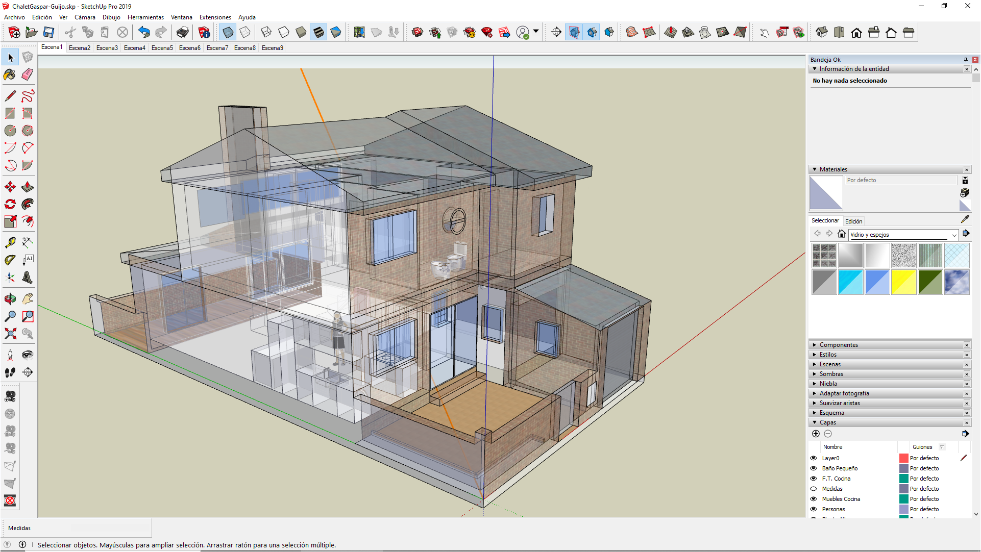This screenshot has height=552, width=981.
Task: Create new material button
Action: [x=965, y=193]
